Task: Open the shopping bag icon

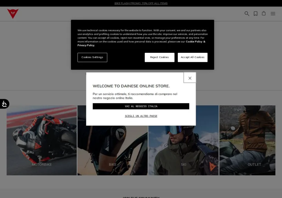Action: [x=264, y=13]
